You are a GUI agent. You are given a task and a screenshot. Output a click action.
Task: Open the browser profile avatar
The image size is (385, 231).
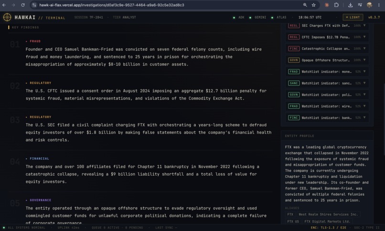pos(369,5)
